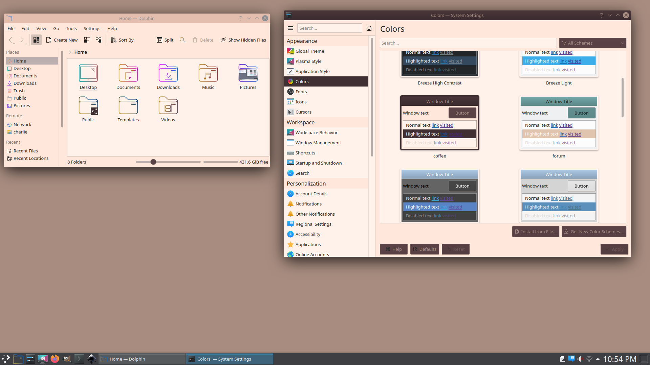The height and width of the screenshot is (365, 650).
Task: Go forward in Dolphin navigation
Action: [x=22, y=40]
